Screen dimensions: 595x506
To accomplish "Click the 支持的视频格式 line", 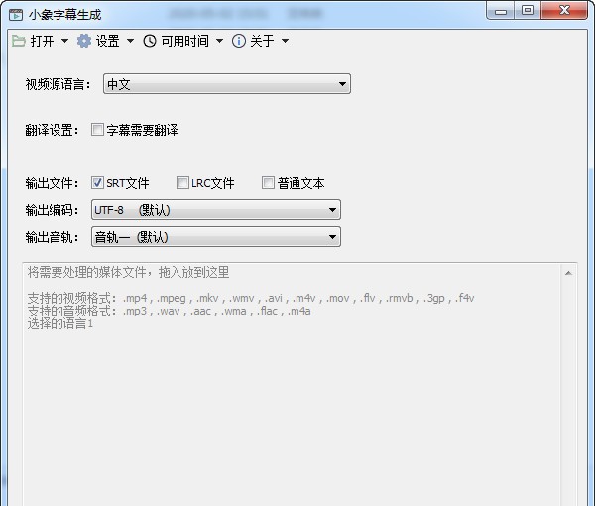I will [x=251, y=298].
